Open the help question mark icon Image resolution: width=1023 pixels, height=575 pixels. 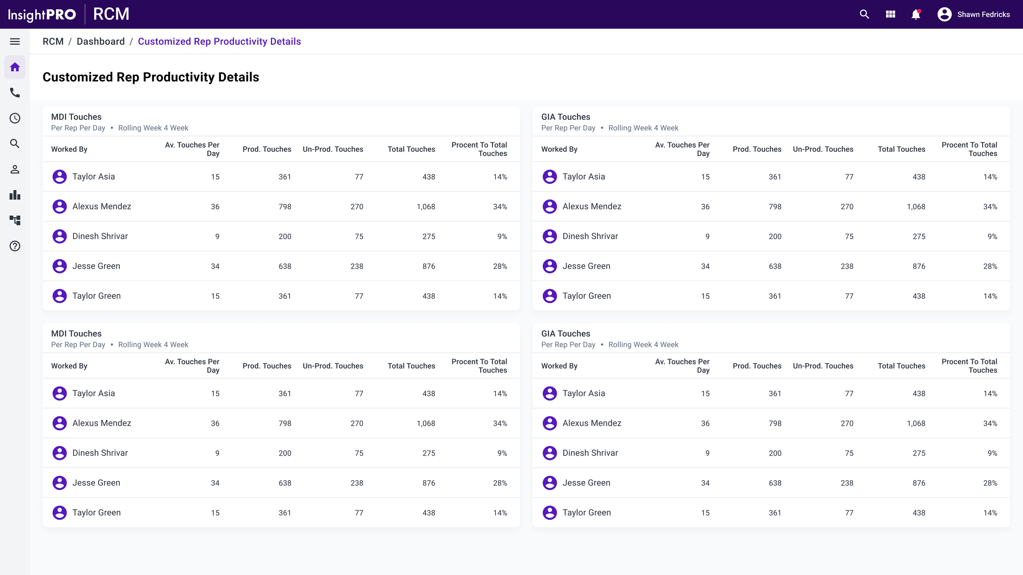(15, 246)
